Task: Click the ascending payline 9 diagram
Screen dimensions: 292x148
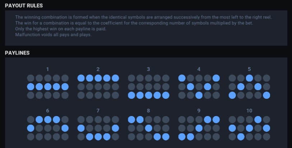Action: (x=199, y=128)
